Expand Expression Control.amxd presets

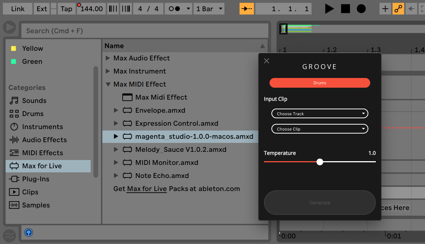pos(116,123)
